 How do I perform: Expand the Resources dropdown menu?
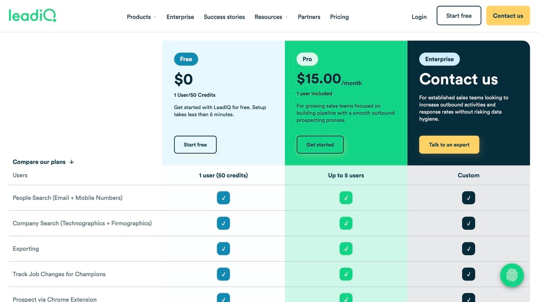(271, 17)
